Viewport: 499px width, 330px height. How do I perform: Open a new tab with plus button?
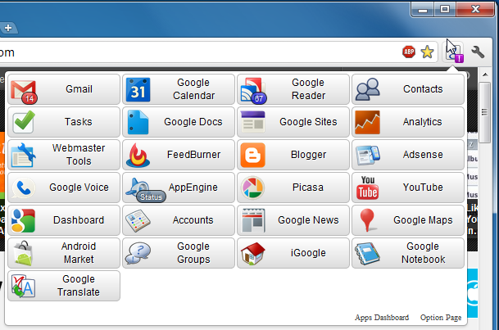pyautogui.click(x=8, y=28)
